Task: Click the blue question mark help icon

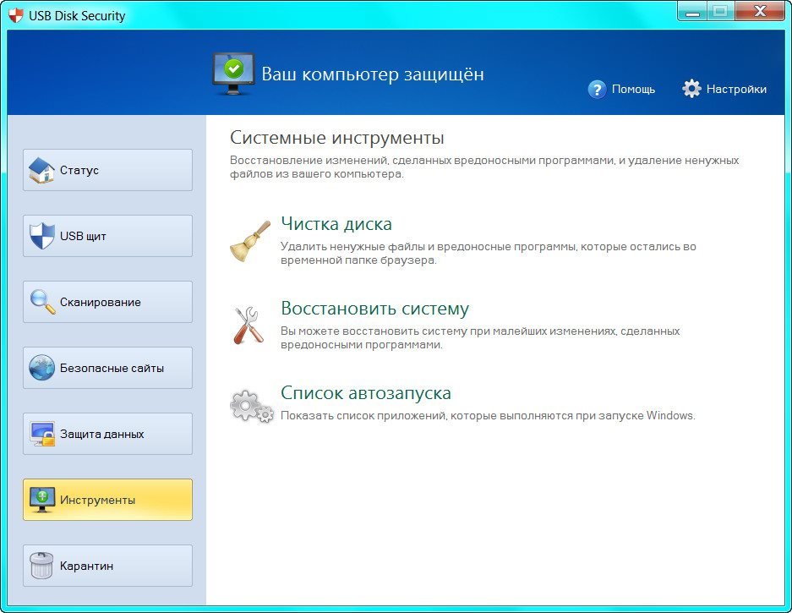Action: tap(597, 90)
